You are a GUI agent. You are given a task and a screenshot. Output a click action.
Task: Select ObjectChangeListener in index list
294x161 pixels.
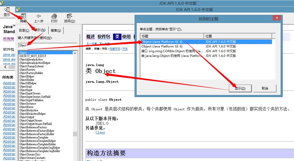[31, 66]
